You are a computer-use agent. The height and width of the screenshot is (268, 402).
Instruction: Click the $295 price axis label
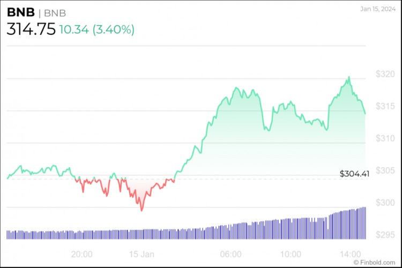click(384, 235)
